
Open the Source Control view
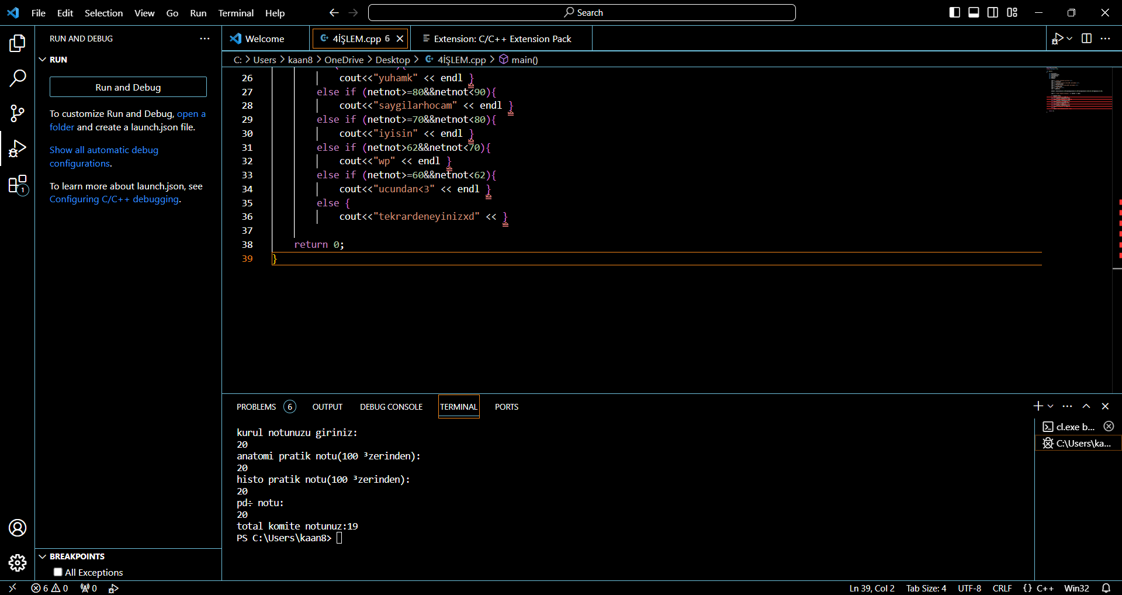pyautogui.click(x=18, y=113)
